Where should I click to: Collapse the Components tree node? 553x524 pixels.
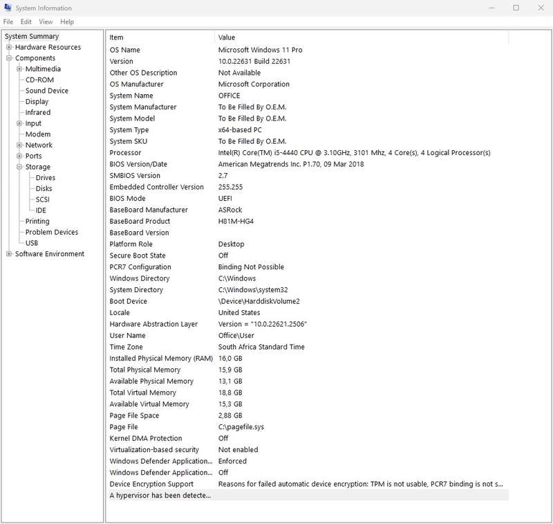(x=9, y=58)
